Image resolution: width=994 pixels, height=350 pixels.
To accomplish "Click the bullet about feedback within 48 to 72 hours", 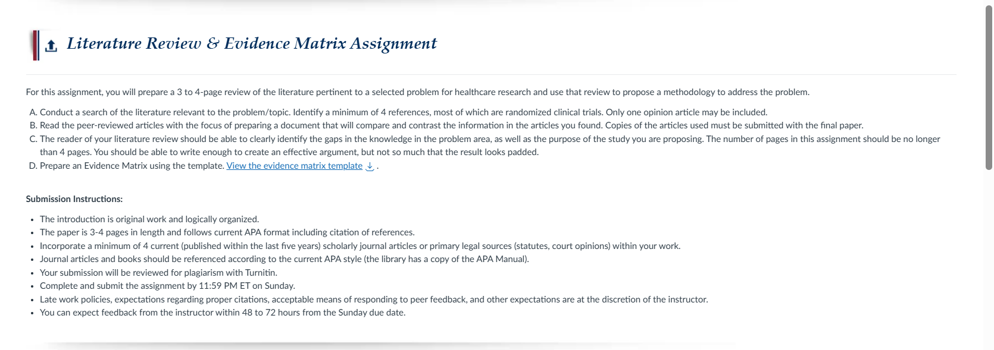I will point(223,313).
